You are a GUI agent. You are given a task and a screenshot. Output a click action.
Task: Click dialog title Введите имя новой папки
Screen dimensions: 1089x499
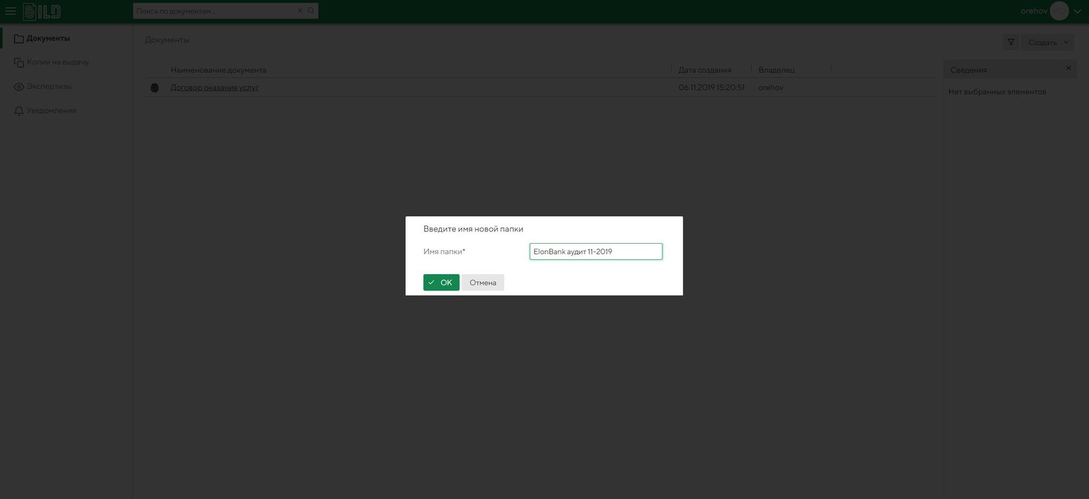click(473, 229)
